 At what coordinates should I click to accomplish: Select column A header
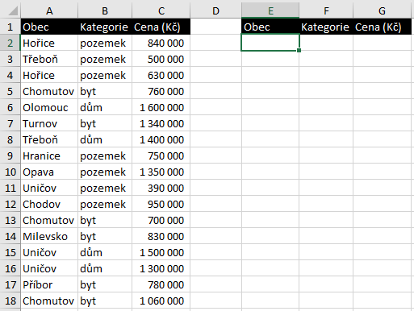pos(49,10)
